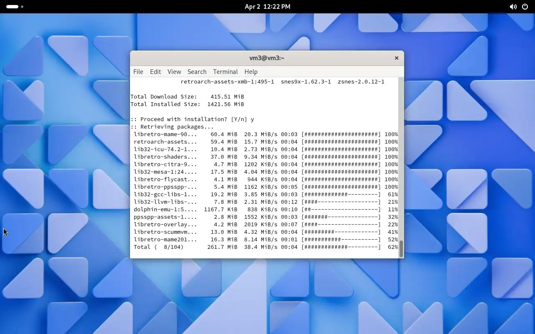Click the 38.4 MiB/s total speed value

click(261, 247)
